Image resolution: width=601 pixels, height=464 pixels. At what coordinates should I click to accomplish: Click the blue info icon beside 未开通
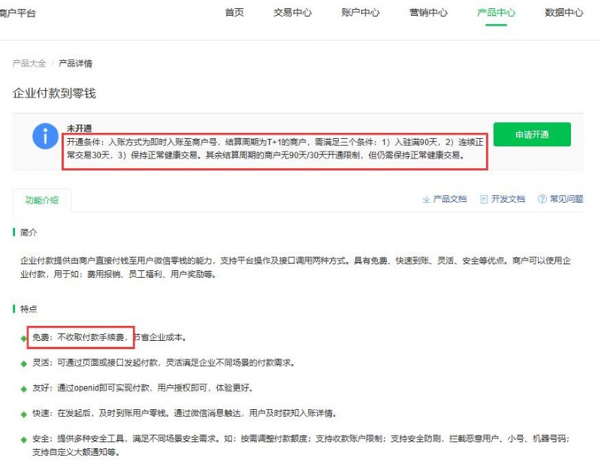pyautogui.click(x=45, y=137)
